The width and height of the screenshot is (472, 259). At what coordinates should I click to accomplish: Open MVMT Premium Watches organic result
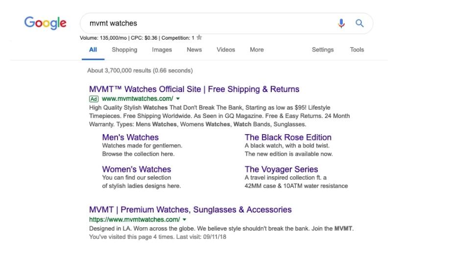190,210
